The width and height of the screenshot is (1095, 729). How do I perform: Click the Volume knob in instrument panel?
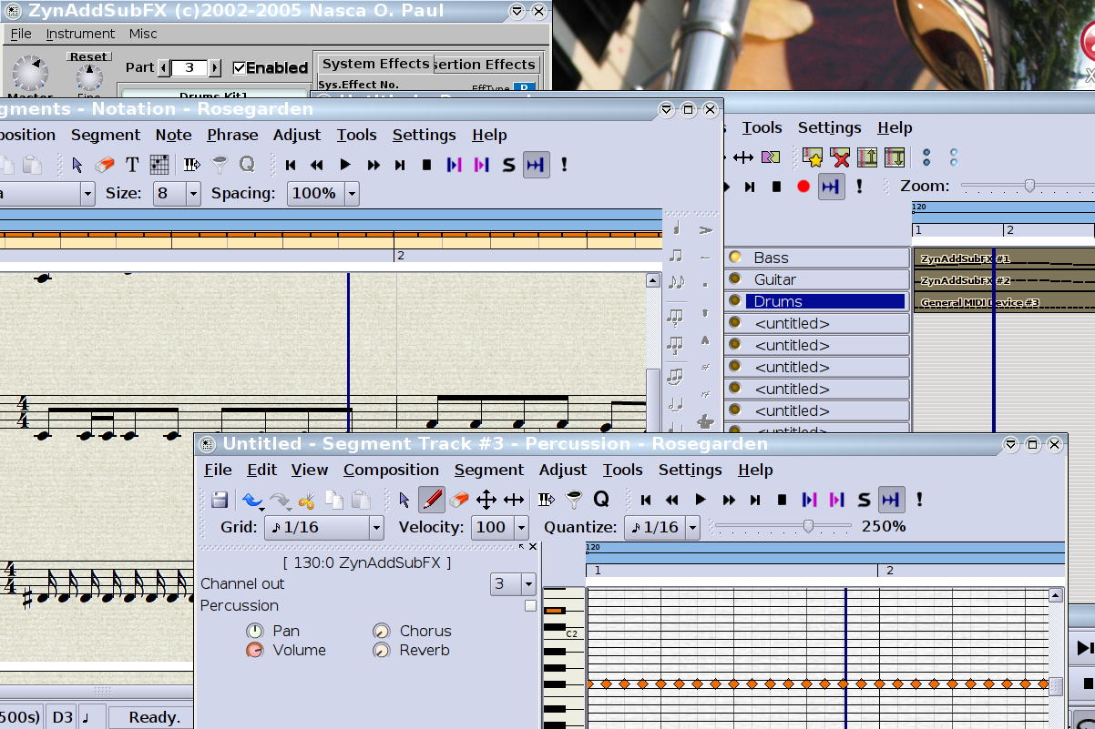tap(254, 650)
